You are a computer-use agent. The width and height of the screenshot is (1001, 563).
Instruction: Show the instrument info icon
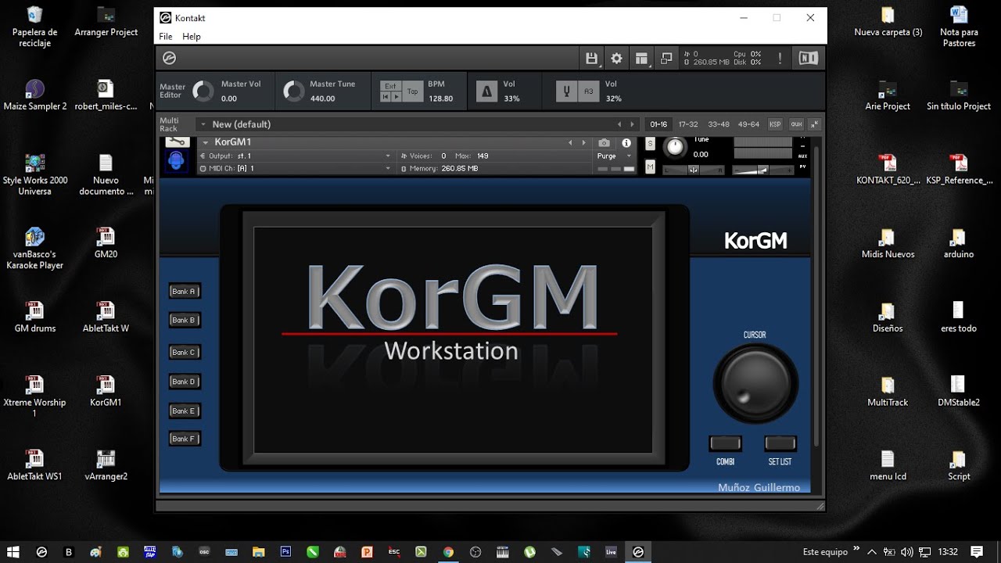[x=626, y=143]
